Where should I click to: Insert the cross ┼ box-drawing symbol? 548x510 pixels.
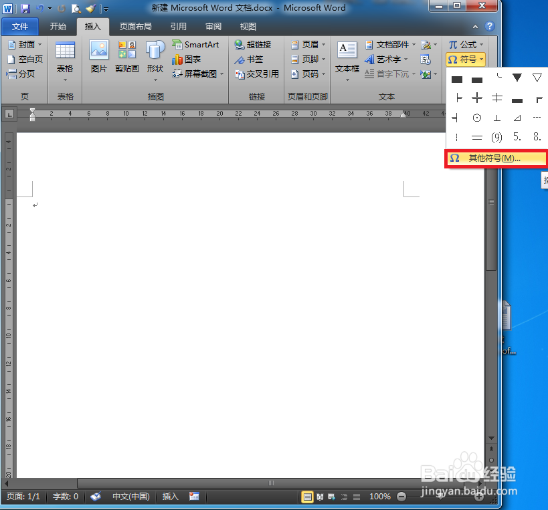[476, 98]
